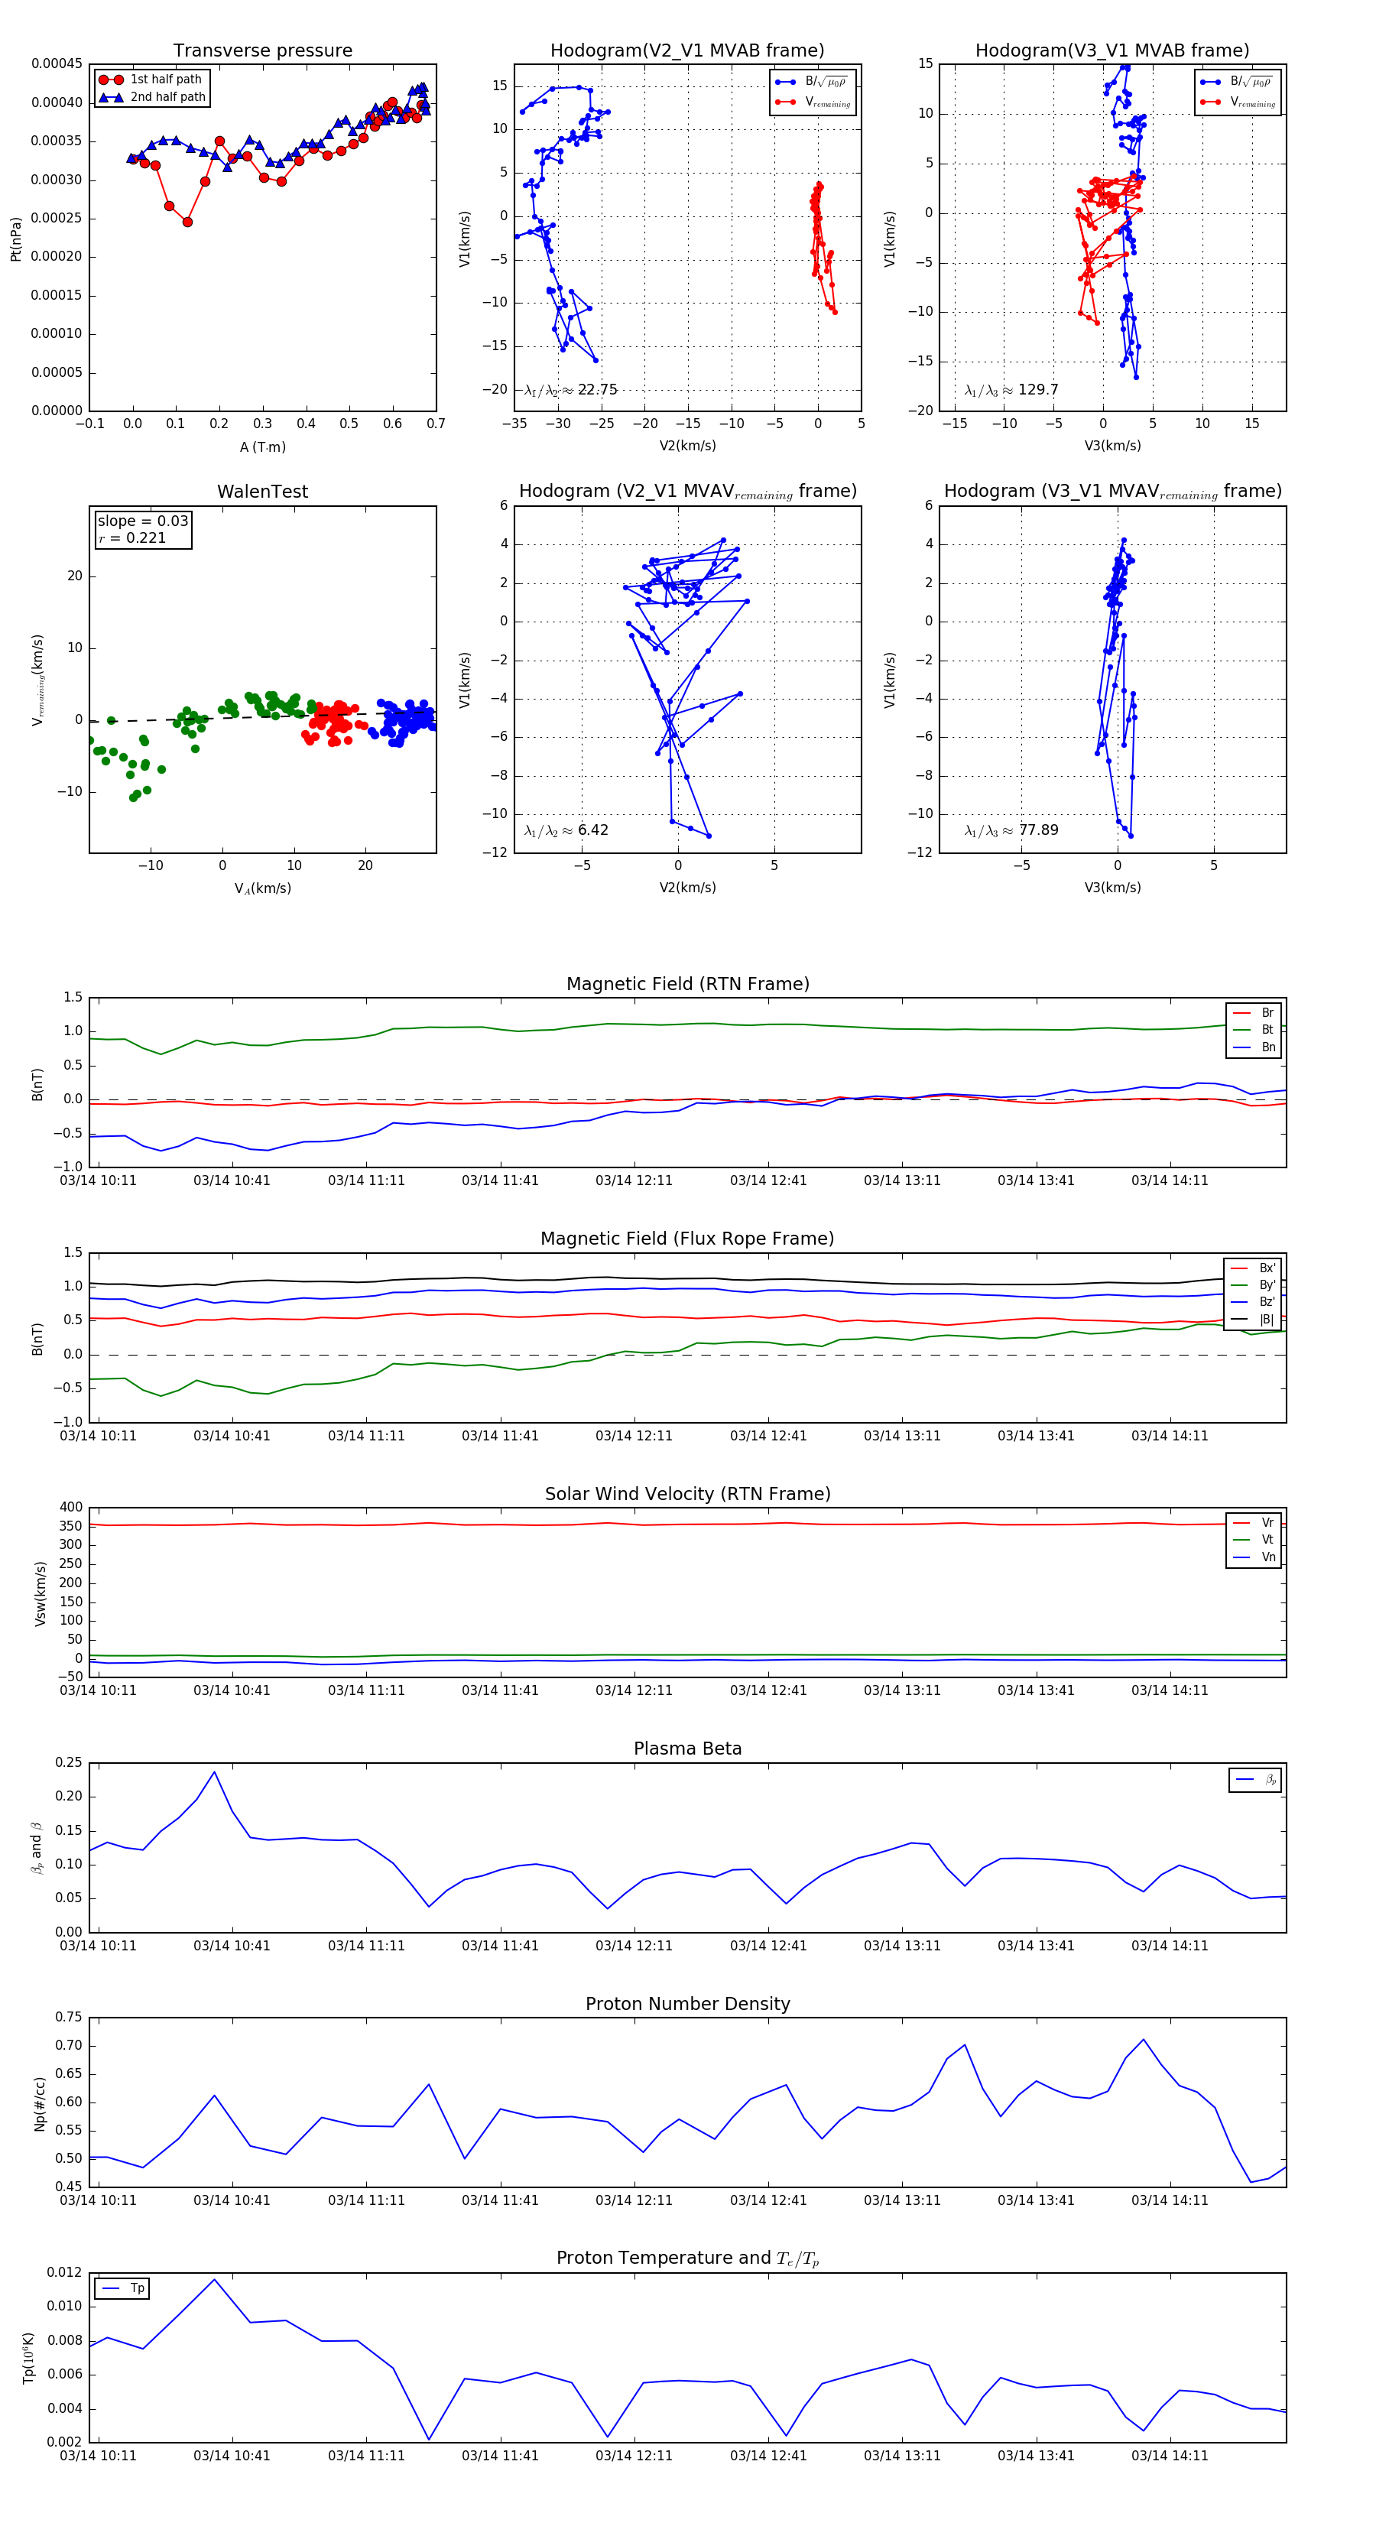Click the 'Bt' legend entry
Viewport: 1376px width, 2523px height.
pyautogui.click(x=1254, y=1031)
